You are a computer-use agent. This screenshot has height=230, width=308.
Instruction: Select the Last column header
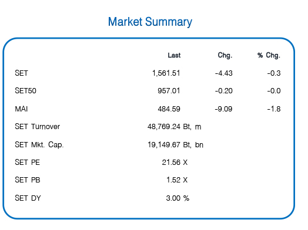[x=174, y=55]
